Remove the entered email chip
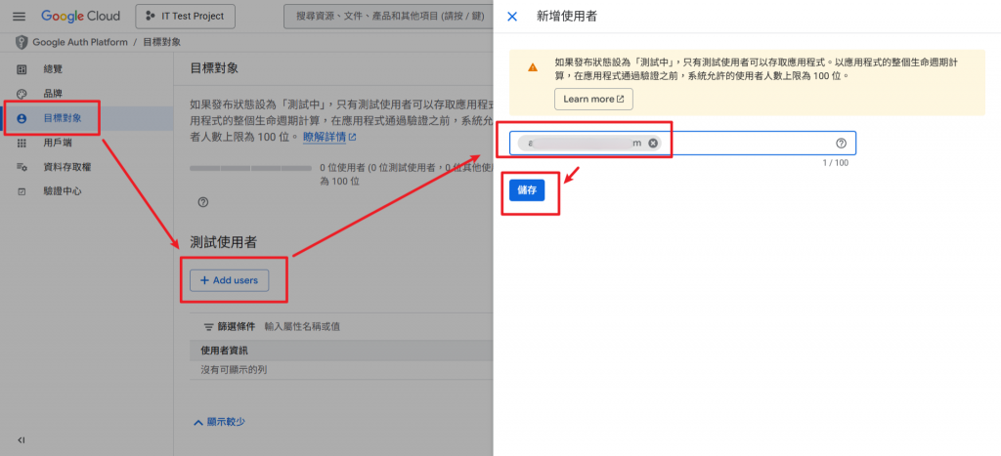Image resolution: width=1001 pixels, height=456 pixels. pos(652,143)
